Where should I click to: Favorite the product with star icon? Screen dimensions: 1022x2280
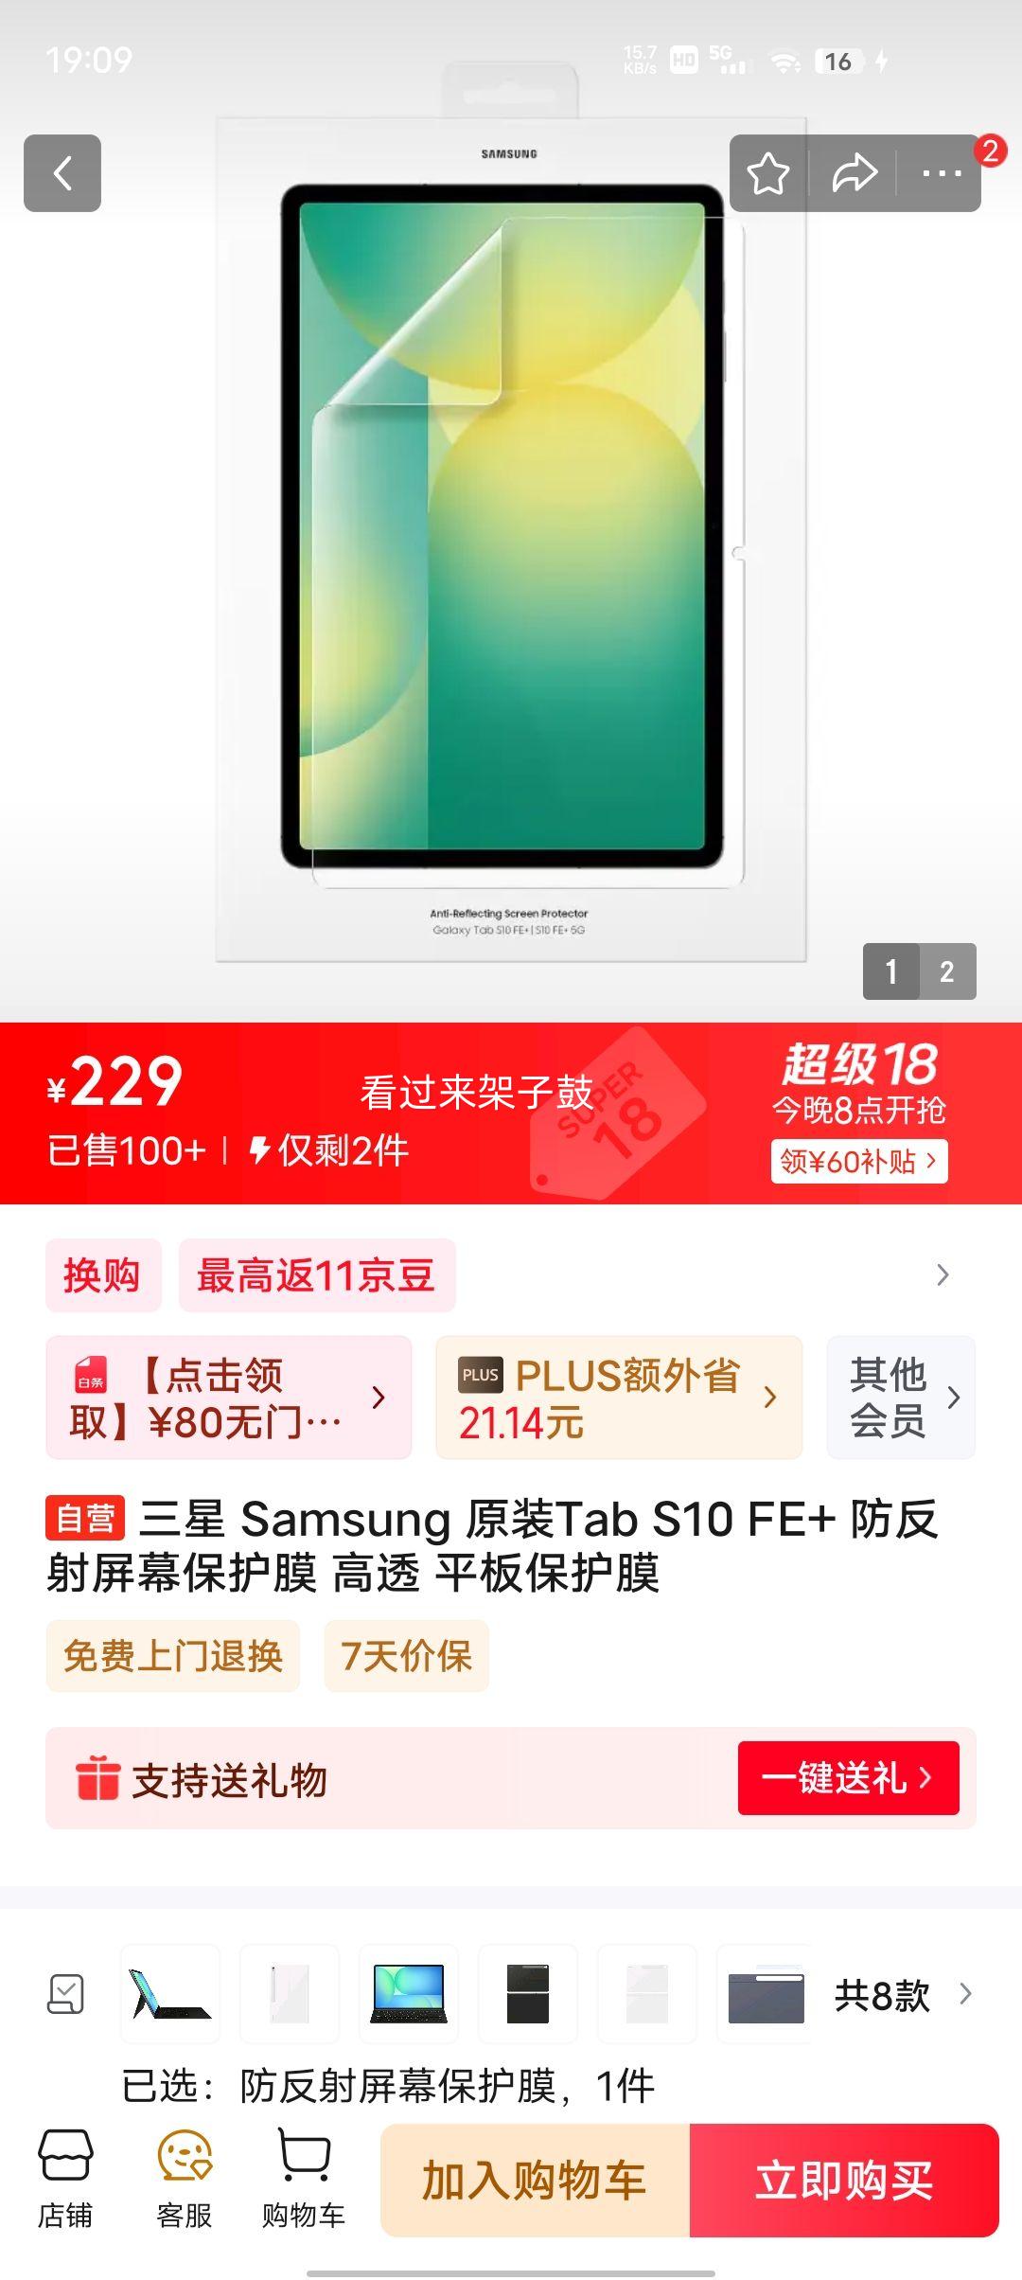(x=767, y=173)
